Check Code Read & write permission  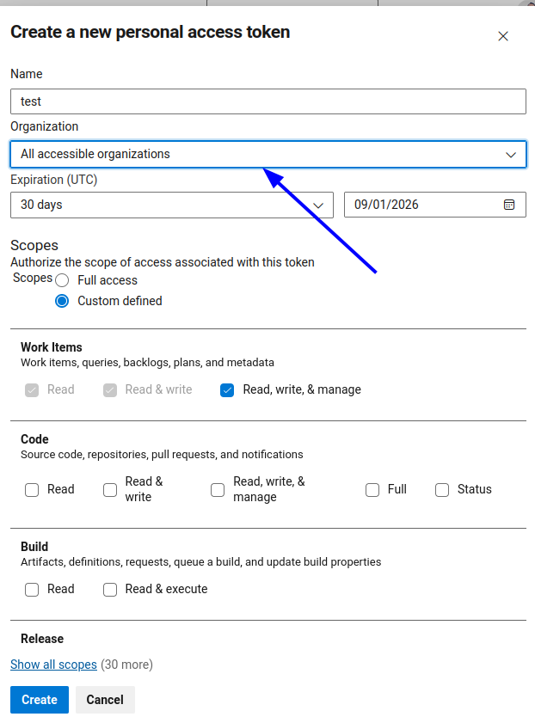110,490
